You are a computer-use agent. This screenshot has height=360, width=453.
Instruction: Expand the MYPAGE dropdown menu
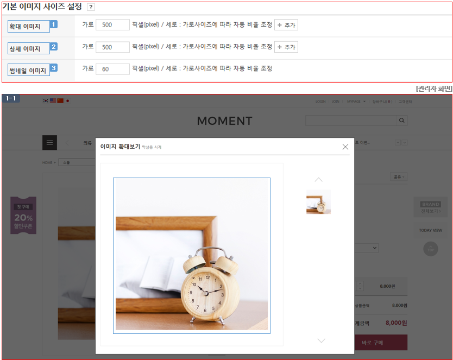point(356,102)
